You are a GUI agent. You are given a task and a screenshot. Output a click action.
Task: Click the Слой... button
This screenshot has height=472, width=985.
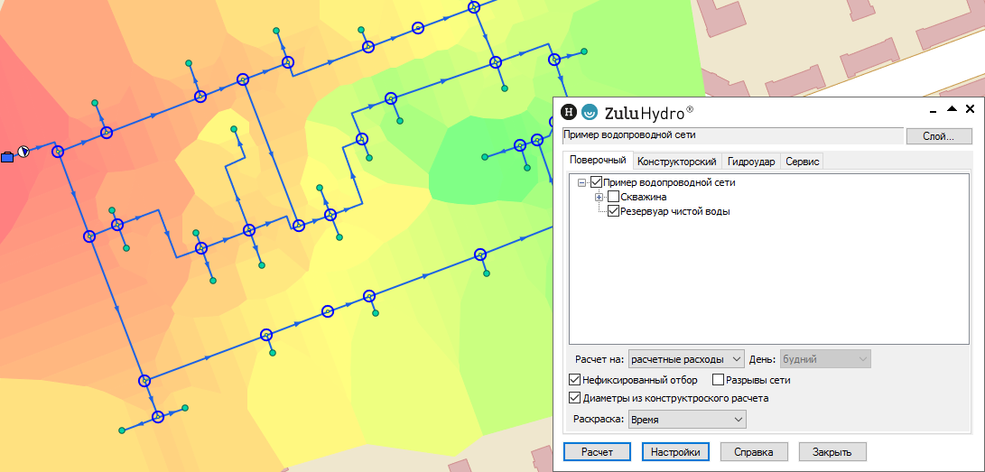(x=939, y=136)
